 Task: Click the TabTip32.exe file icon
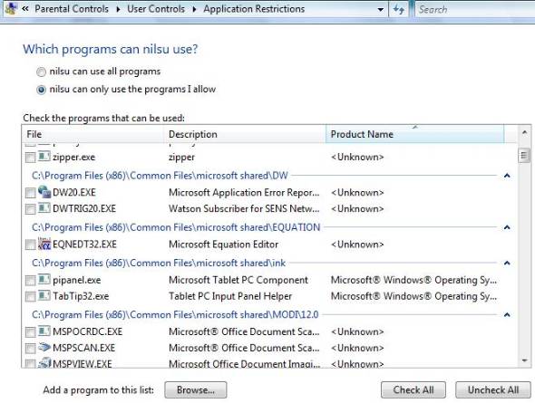(x=44, y=296)
